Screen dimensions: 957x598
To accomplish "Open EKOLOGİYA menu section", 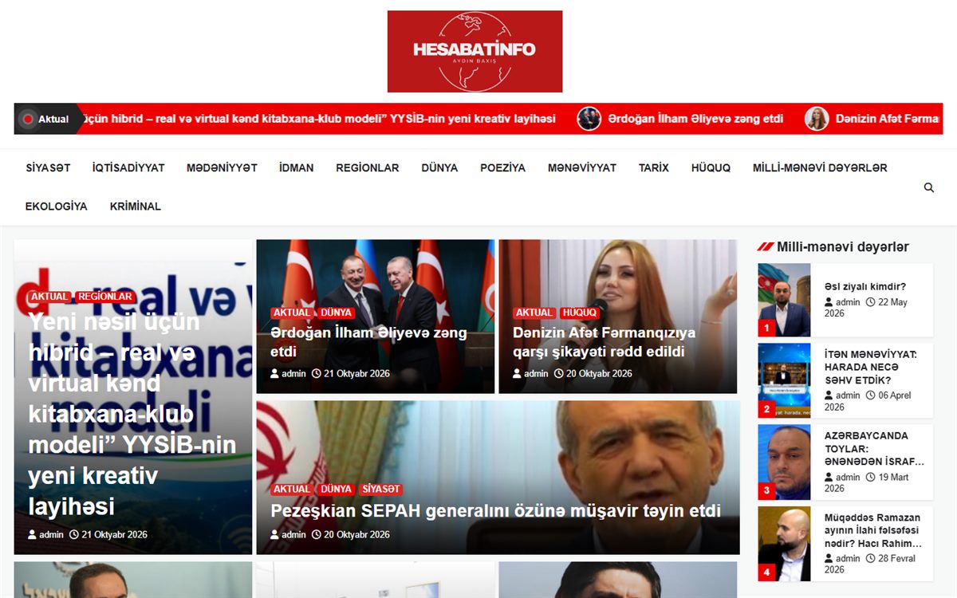I will coord(57,206).
